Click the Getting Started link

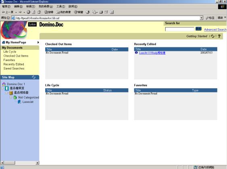click(197, 36)
